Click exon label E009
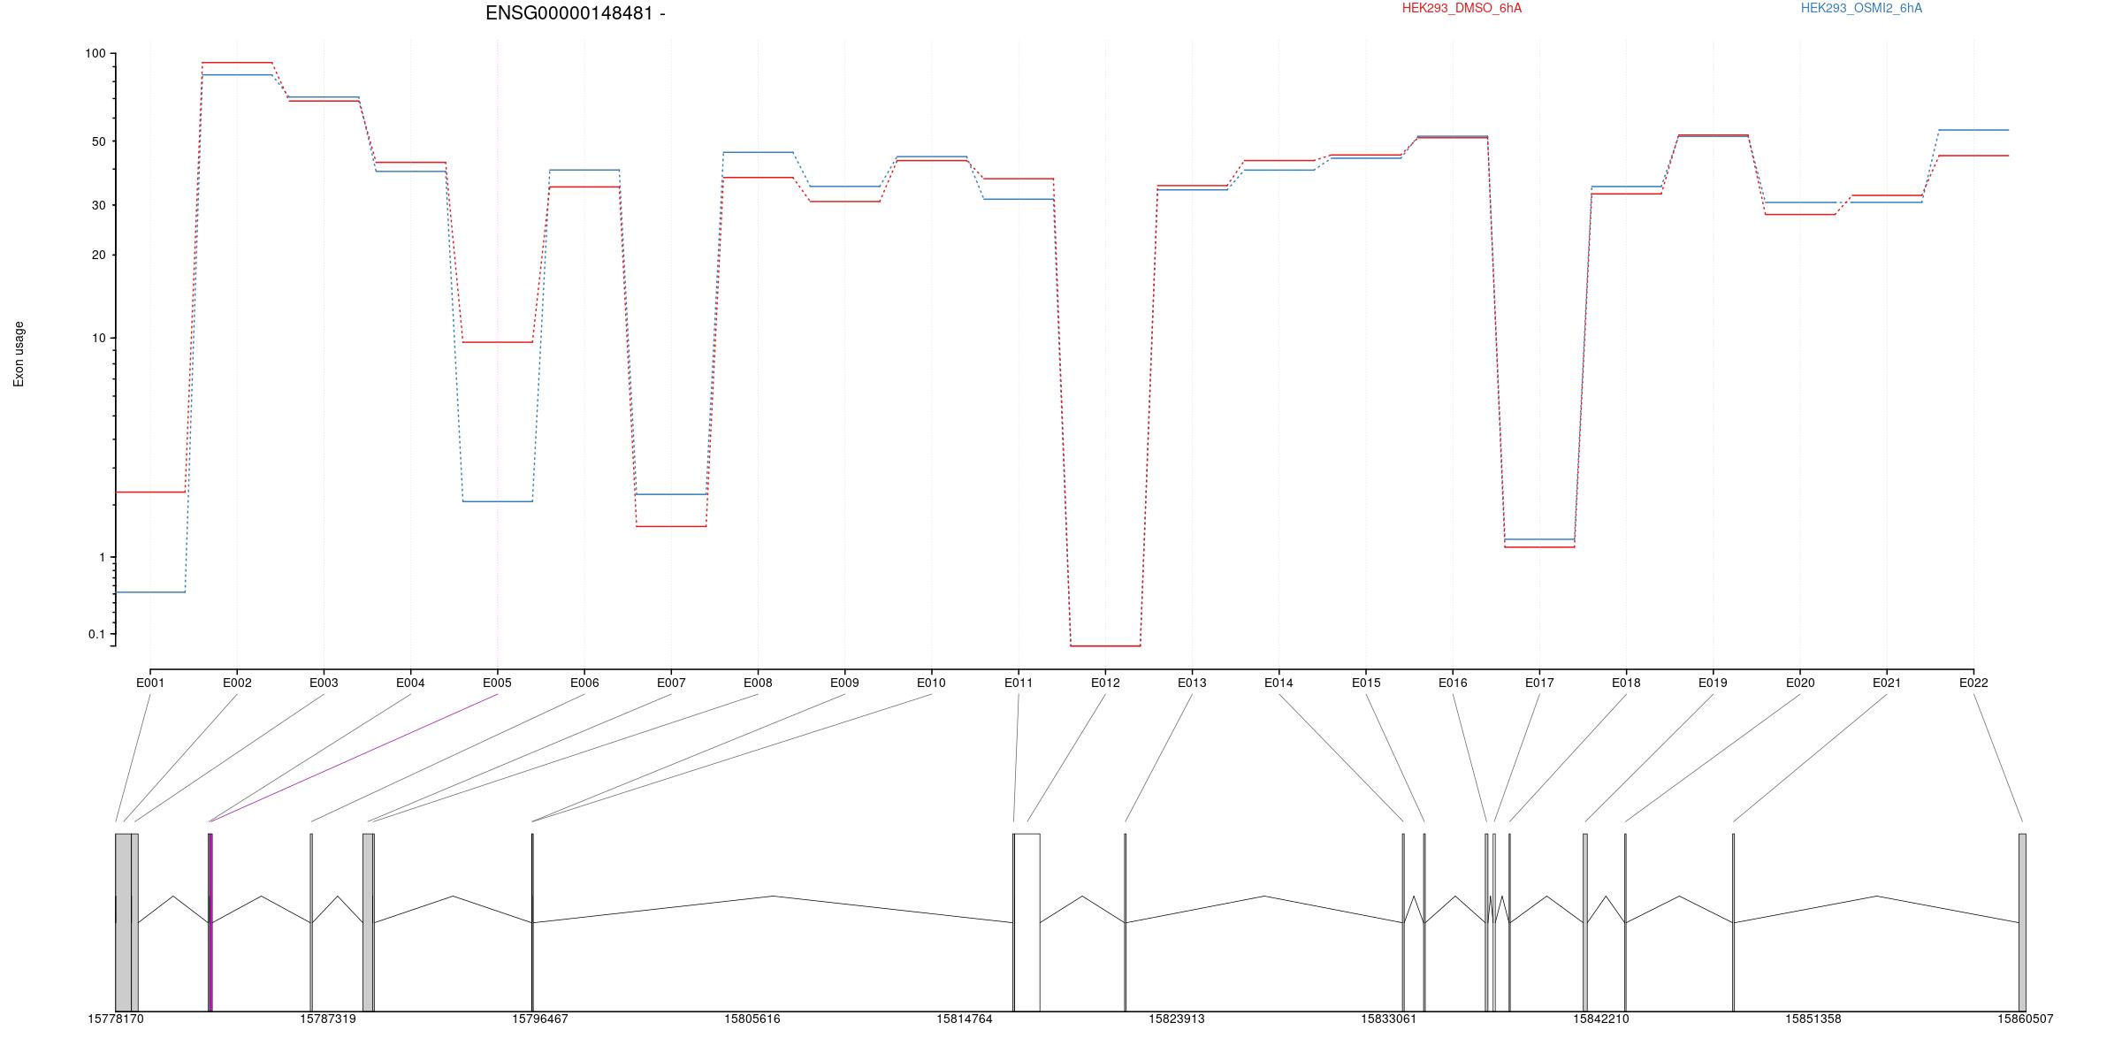Image resolution: width=2122 pixels, height=1061 pixels. (x=844, y=683)
